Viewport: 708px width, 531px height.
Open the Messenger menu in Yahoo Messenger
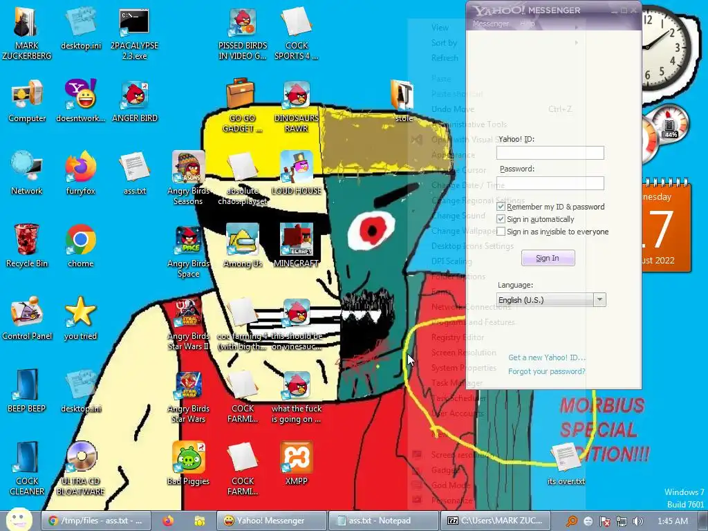pyautogui.click(x=490, y=24)
